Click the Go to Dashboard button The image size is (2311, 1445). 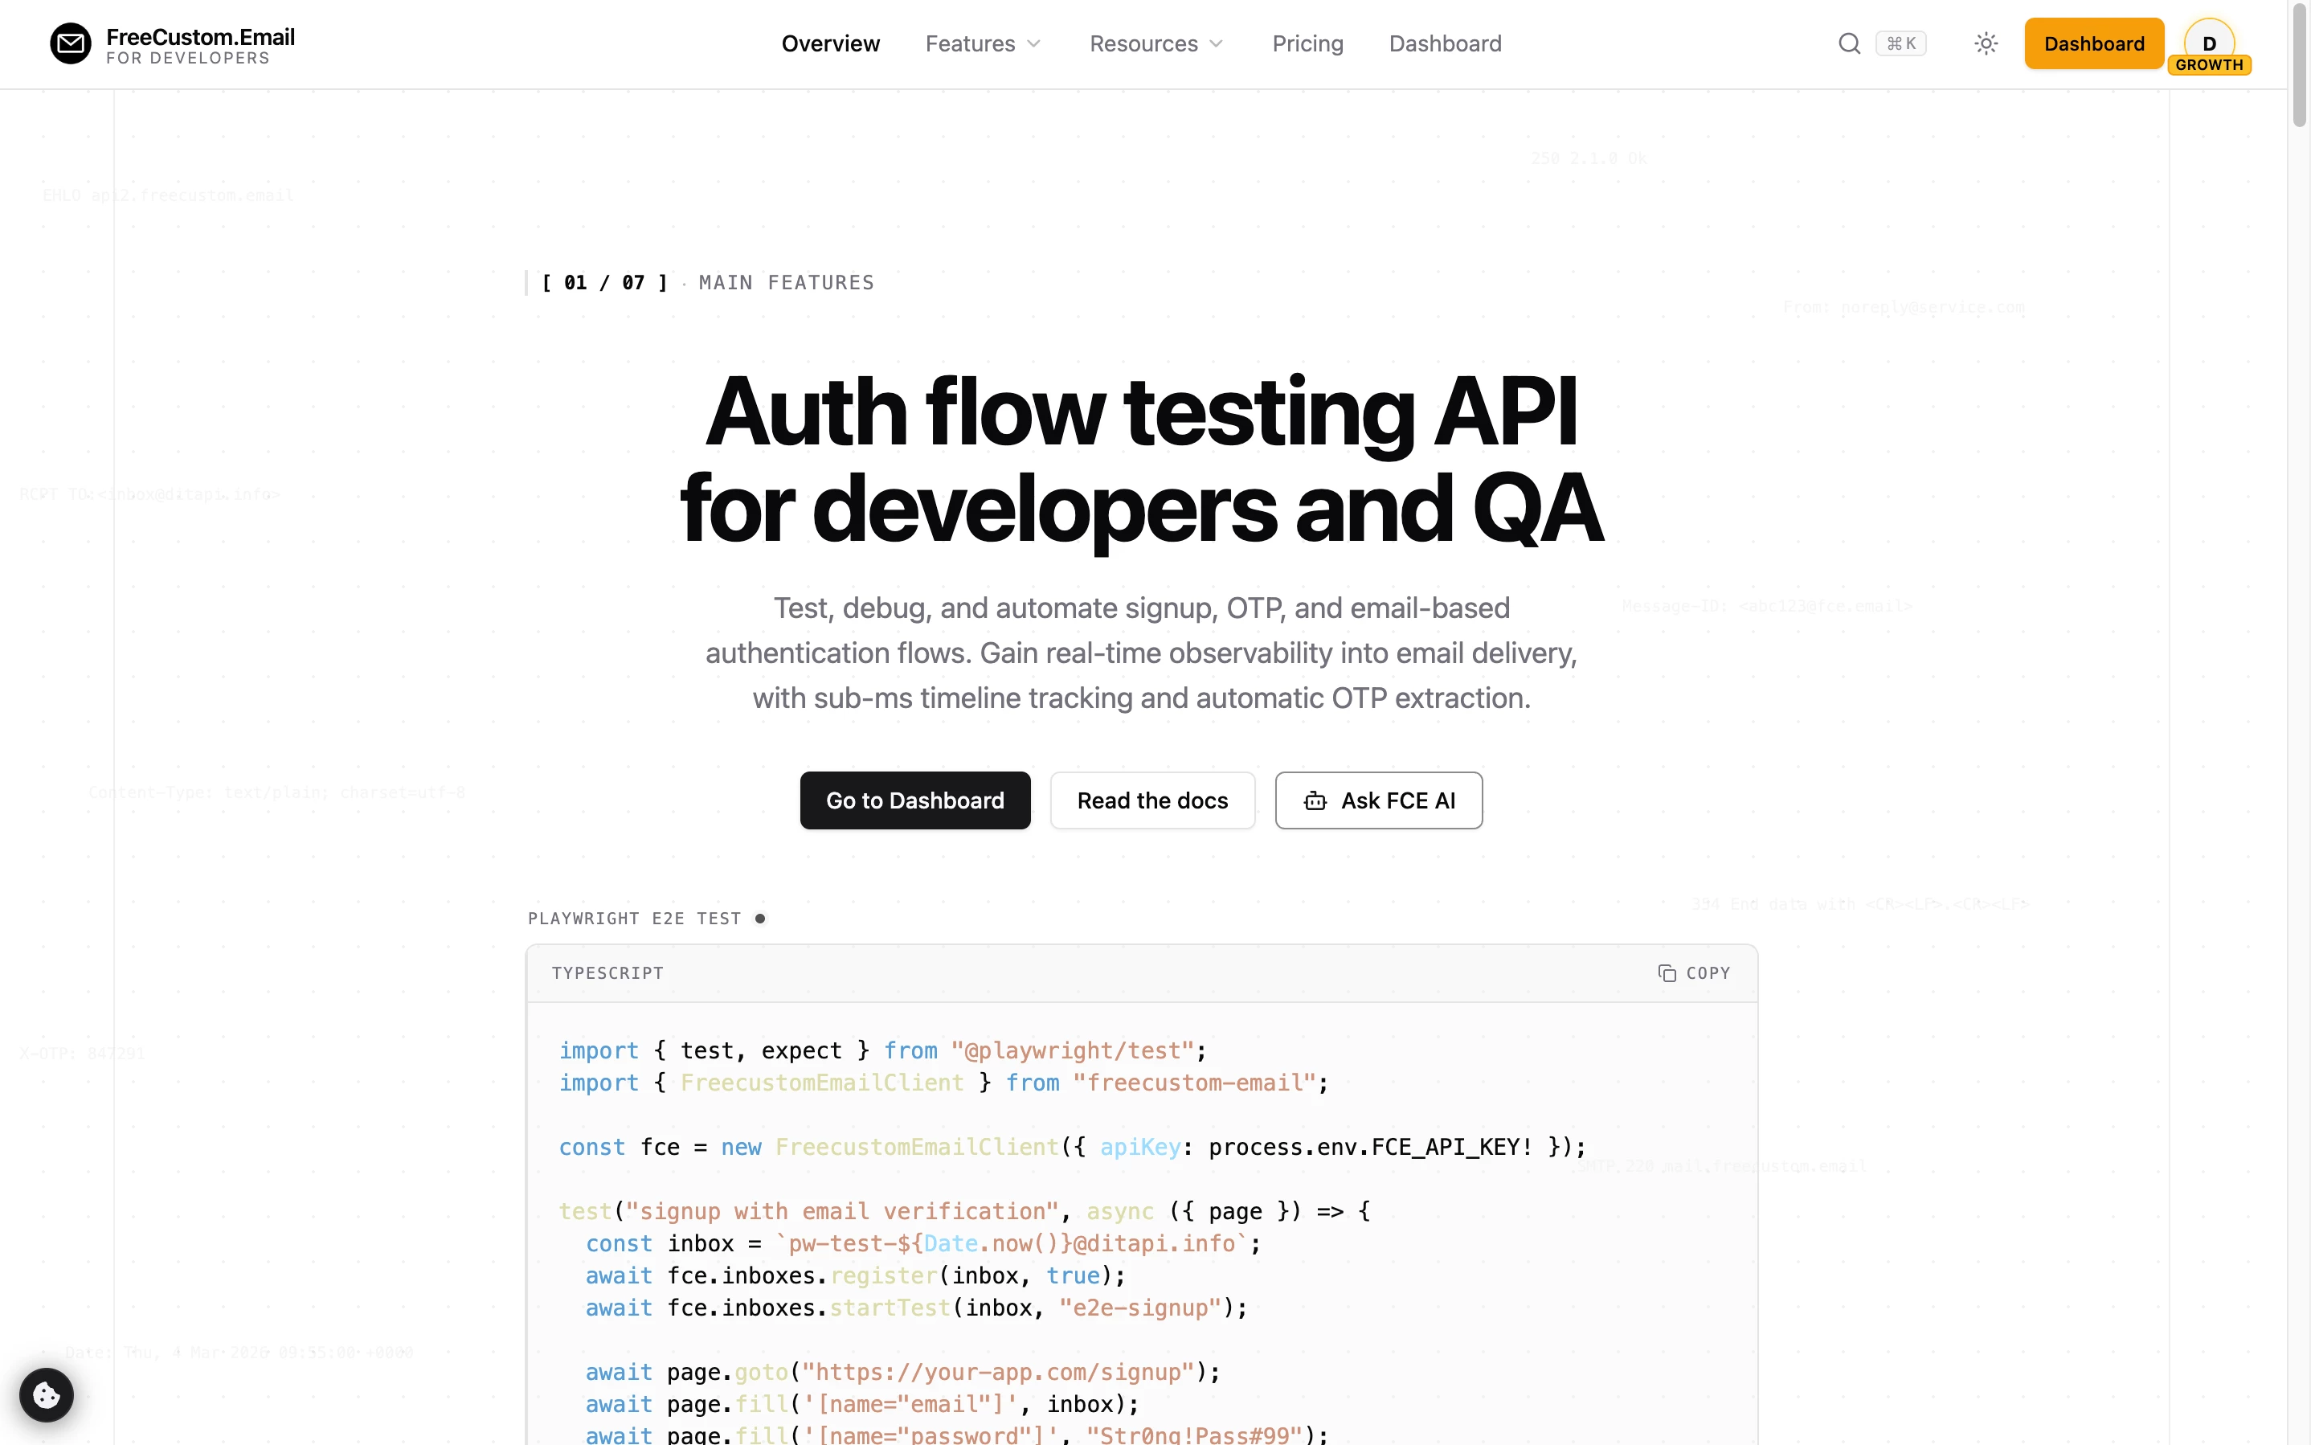914,801
